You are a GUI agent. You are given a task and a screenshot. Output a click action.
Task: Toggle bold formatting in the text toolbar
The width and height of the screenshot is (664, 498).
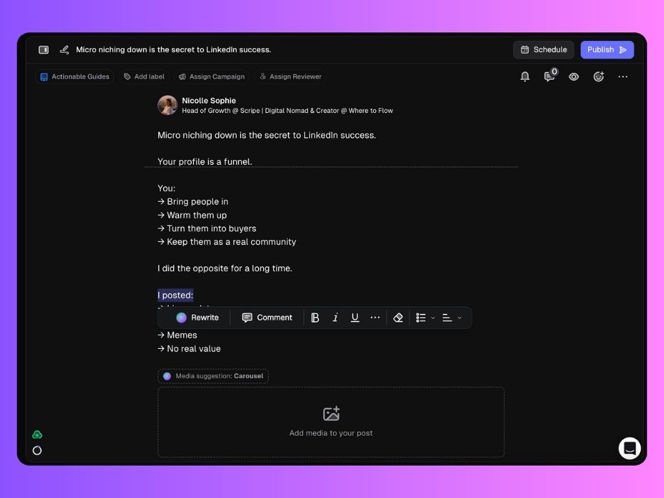[x=315, y=318]
